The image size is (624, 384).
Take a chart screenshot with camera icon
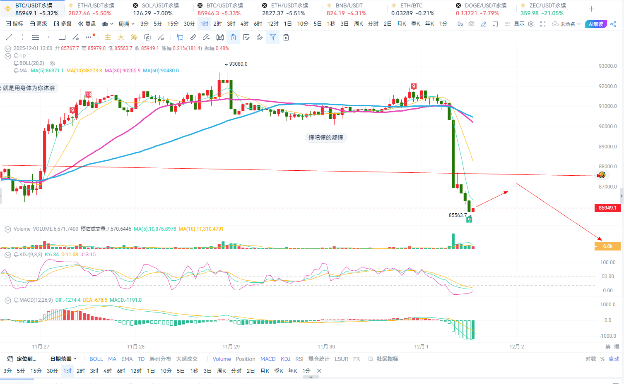[471, 24]
